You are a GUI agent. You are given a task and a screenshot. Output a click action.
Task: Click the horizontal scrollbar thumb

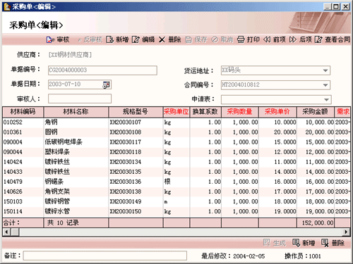(16, 232)
